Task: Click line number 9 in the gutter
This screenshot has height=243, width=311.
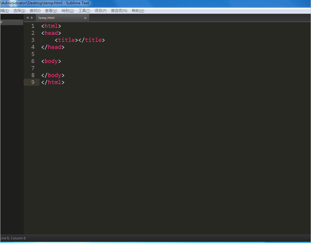Action: coord(33,82)
